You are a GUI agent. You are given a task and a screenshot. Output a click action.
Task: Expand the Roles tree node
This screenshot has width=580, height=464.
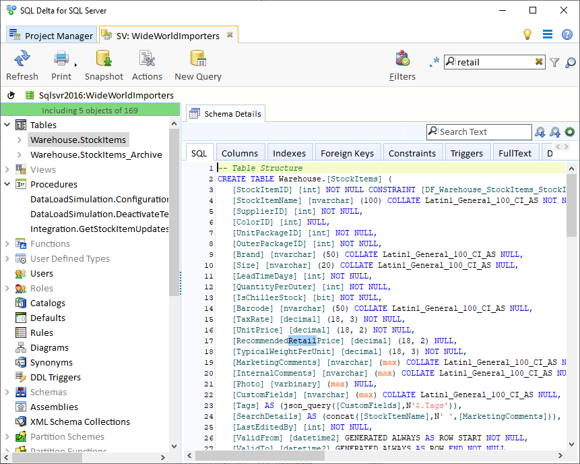pos(7,288)
